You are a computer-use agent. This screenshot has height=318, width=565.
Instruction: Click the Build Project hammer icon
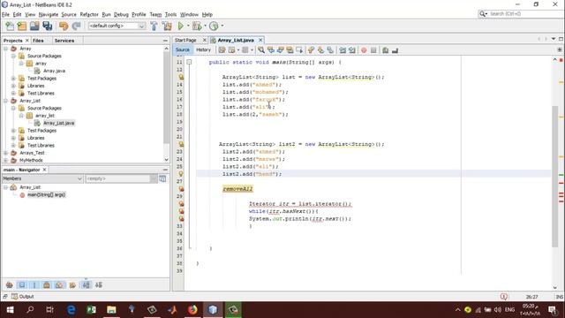[x=154, y=26]
